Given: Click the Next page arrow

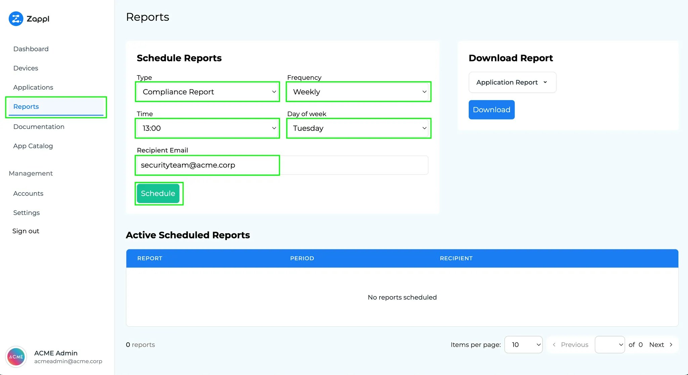Looking at the screenshot, I should pos(671,345).
